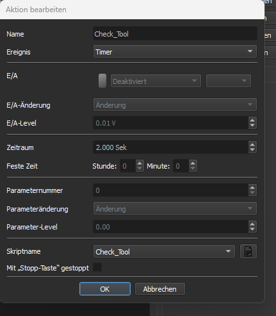
Task: Click the Aktion bearbeiten title bar
Action: [132, 10]
